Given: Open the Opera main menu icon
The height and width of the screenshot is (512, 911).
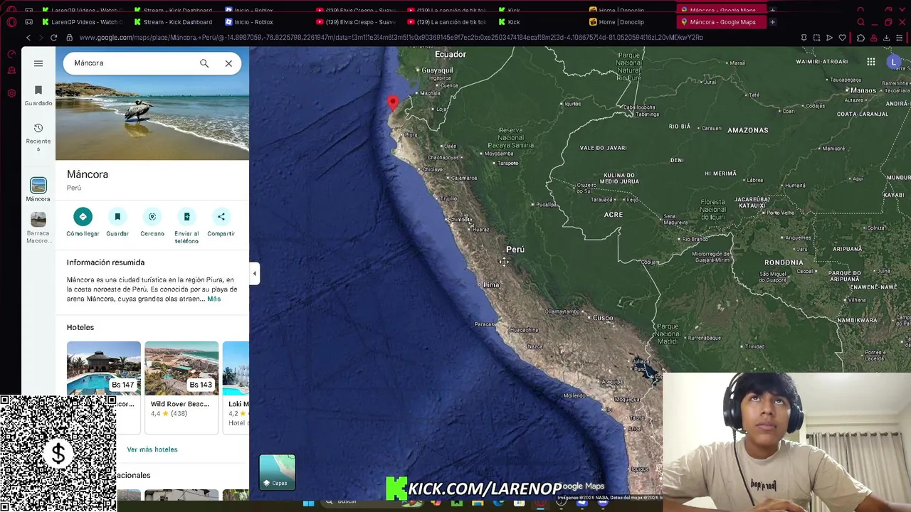Looking at the screenshot, I should (11, 22).
